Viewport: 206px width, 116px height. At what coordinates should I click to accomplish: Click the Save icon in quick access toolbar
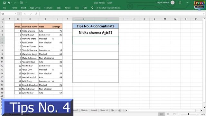[5, 3]
